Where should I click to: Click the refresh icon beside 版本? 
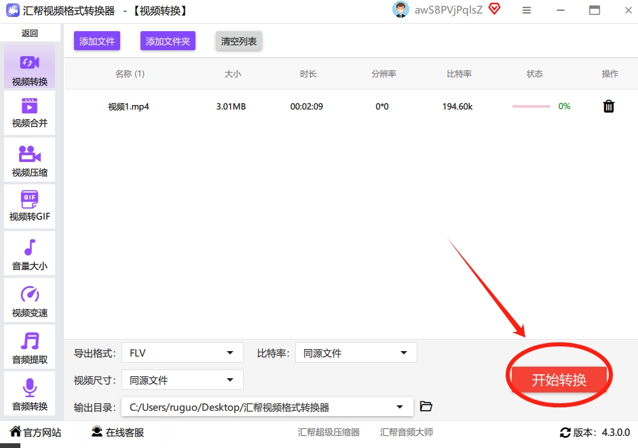565,432
